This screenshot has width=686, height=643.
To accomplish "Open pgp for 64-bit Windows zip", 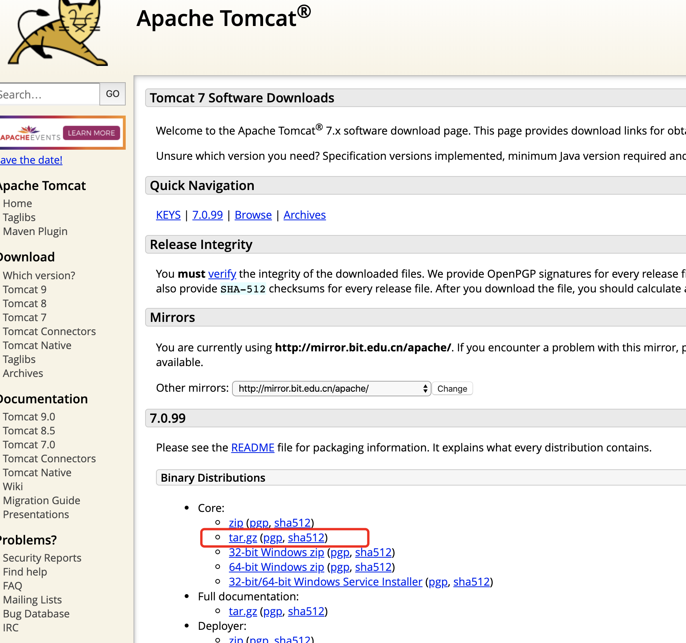I will 340,567.
